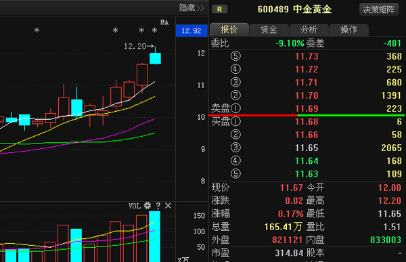This screenshot has width=406, height=262.
Task: Click the last asterisk marker above chart
Action: click(x=154, y=31)
